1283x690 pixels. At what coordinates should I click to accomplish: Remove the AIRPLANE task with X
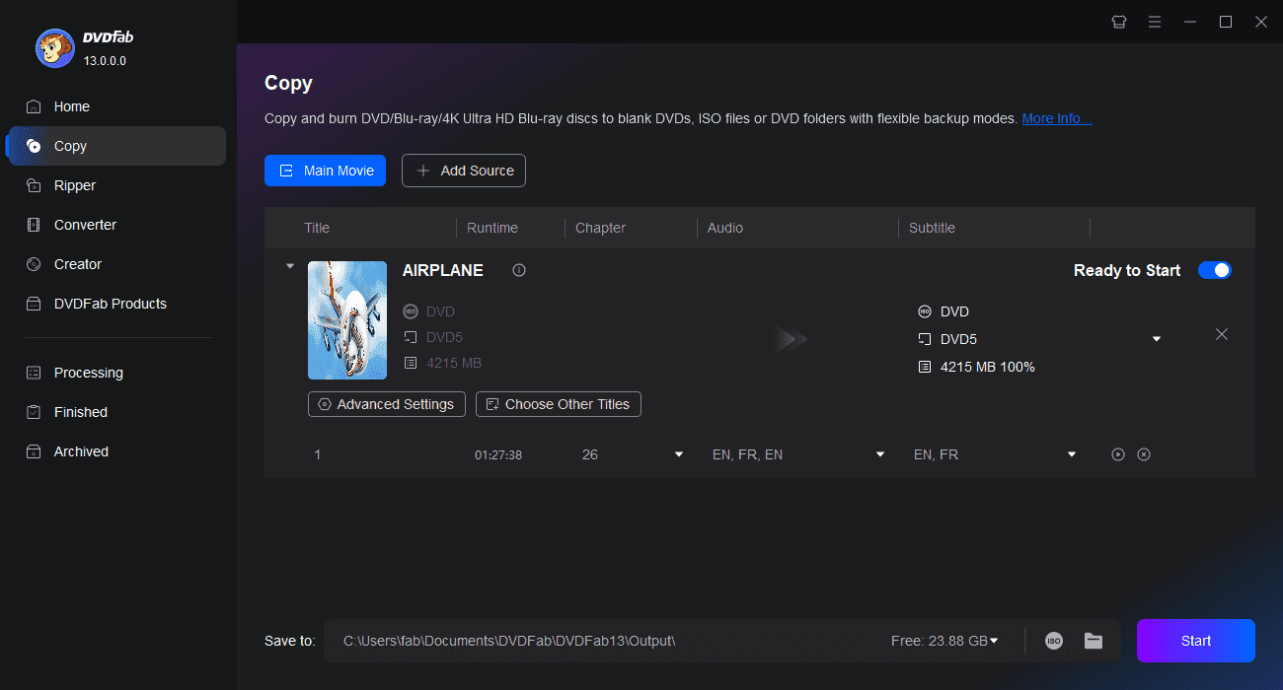[x=1222, y=334]
